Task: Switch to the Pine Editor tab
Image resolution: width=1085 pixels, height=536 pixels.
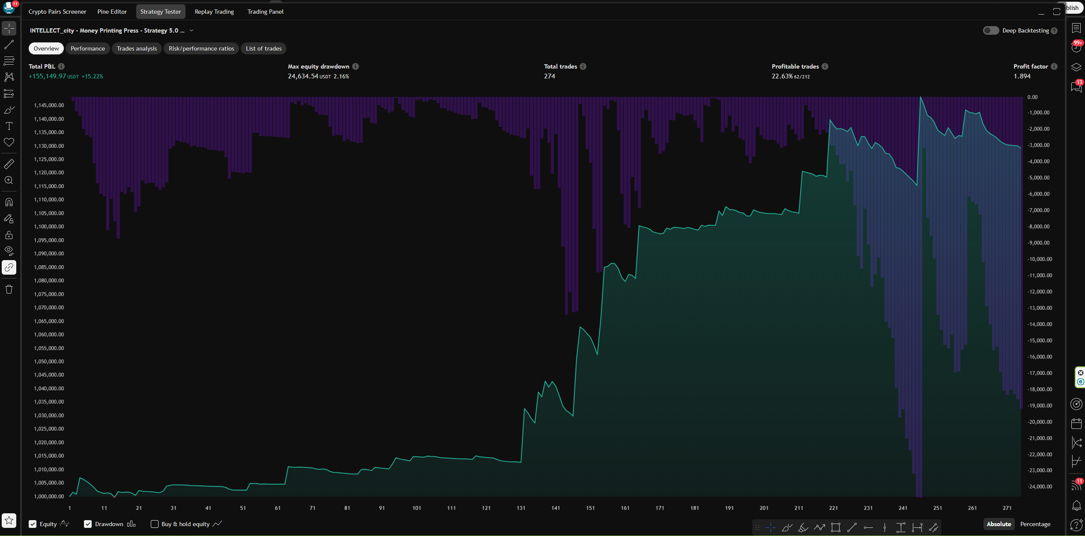Action: (x=112, y=12)
